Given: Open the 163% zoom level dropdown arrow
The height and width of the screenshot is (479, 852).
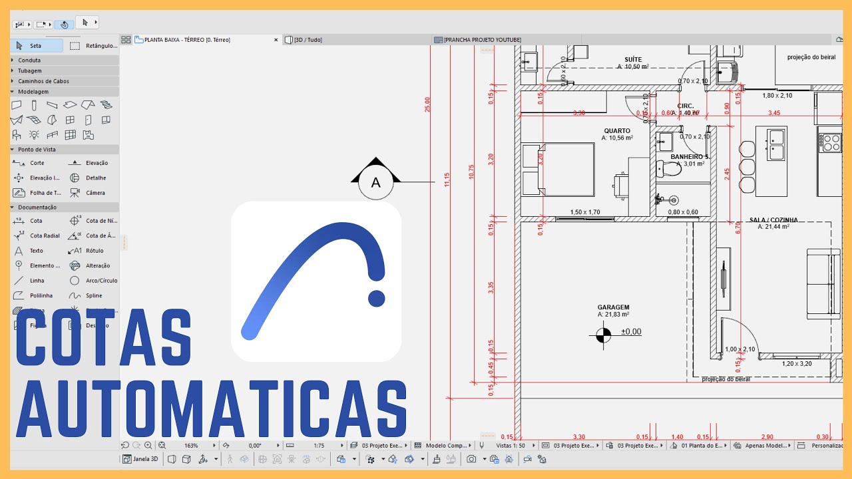Looking at the screenshot, I should [214, 445].
